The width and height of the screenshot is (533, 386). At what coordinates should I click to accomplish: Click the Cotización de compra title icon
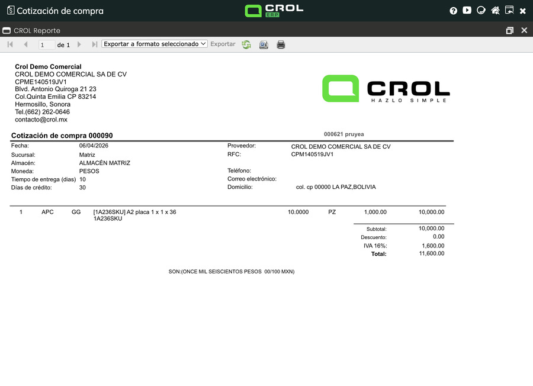(x=10, y=11)
